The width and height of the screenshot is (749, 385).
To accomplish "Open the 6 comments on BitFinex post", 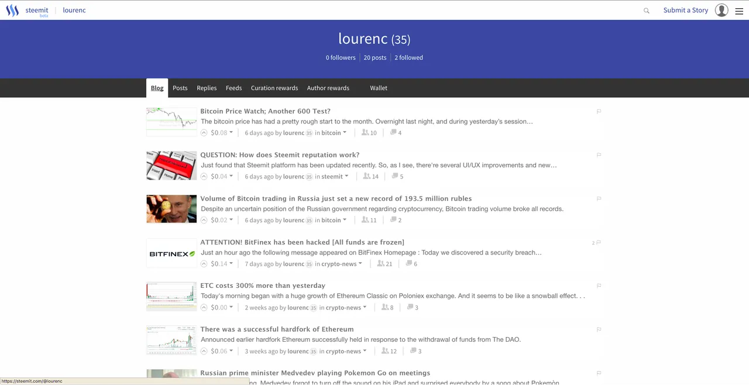I will [412, 264].
